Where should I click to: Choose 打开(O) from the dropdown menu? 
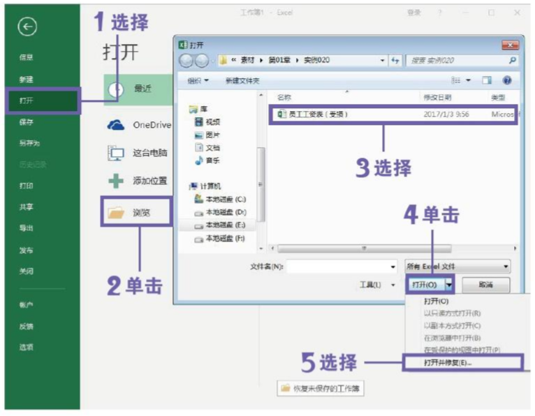[x=436, y=301]
